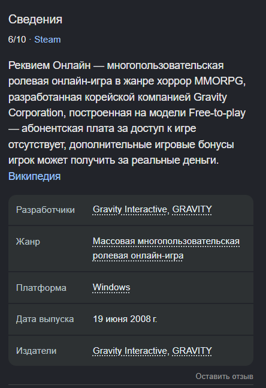This screenshot has width=266, height=388.
Task: Click Gravity Interactive in the Разработчики row
Action: [x=130, y=209]
